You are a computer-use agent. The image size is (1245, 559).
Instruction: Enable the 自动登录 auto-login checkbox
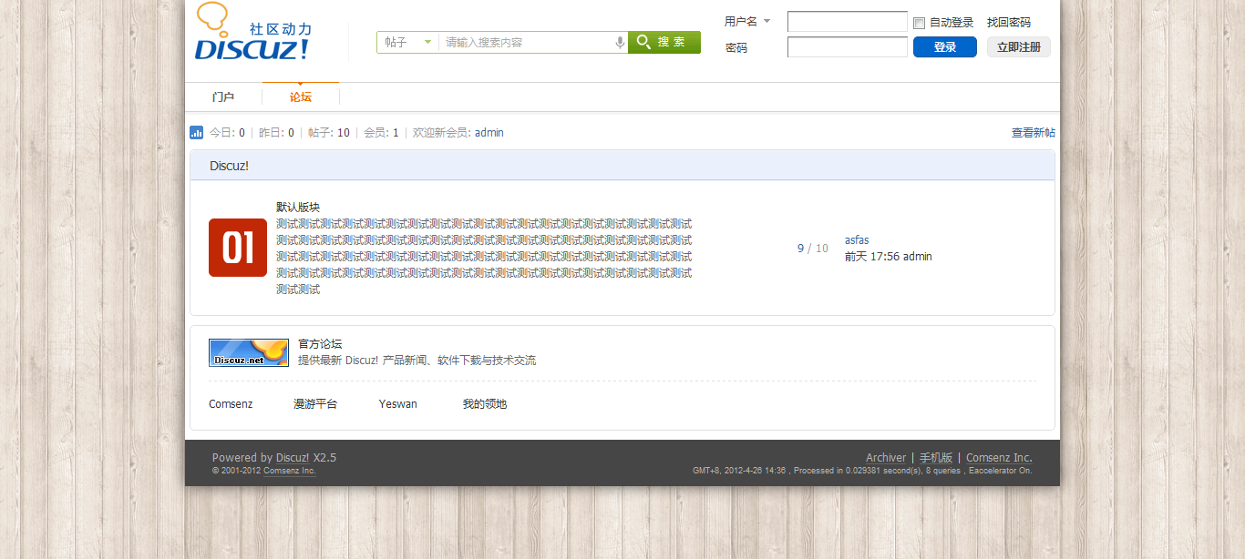919,22
